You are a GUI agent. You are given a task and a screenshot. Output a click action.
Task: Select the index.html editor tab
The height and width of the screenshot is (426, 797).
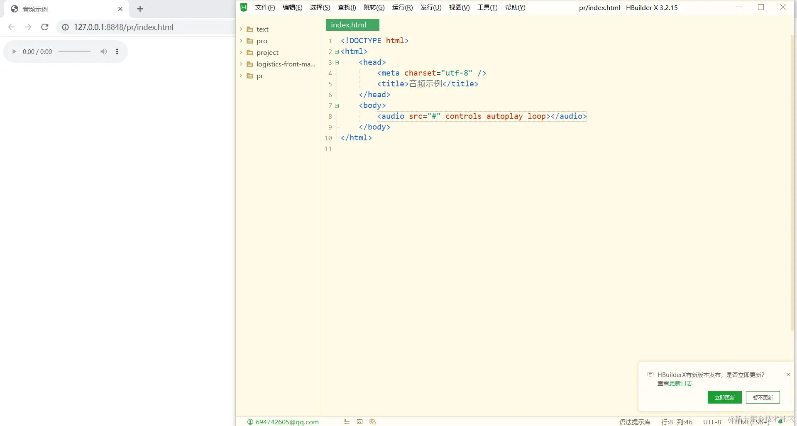[352, 25]
